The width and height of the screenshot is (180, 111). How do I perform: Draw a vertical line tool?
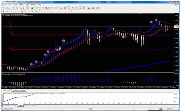11,11
